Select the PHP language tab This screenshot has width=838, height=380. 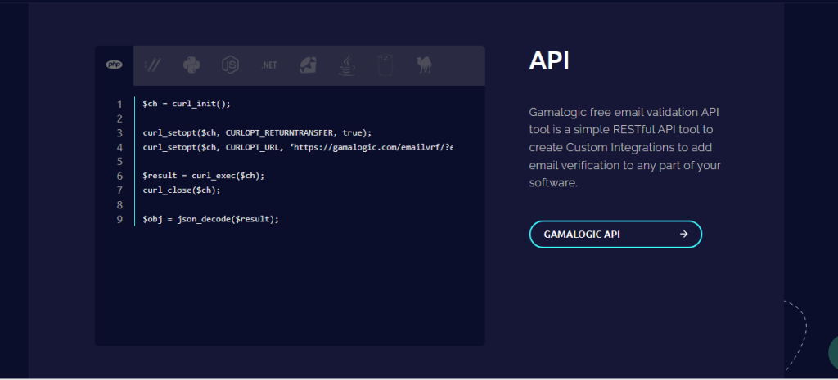[x=114, y=65]
